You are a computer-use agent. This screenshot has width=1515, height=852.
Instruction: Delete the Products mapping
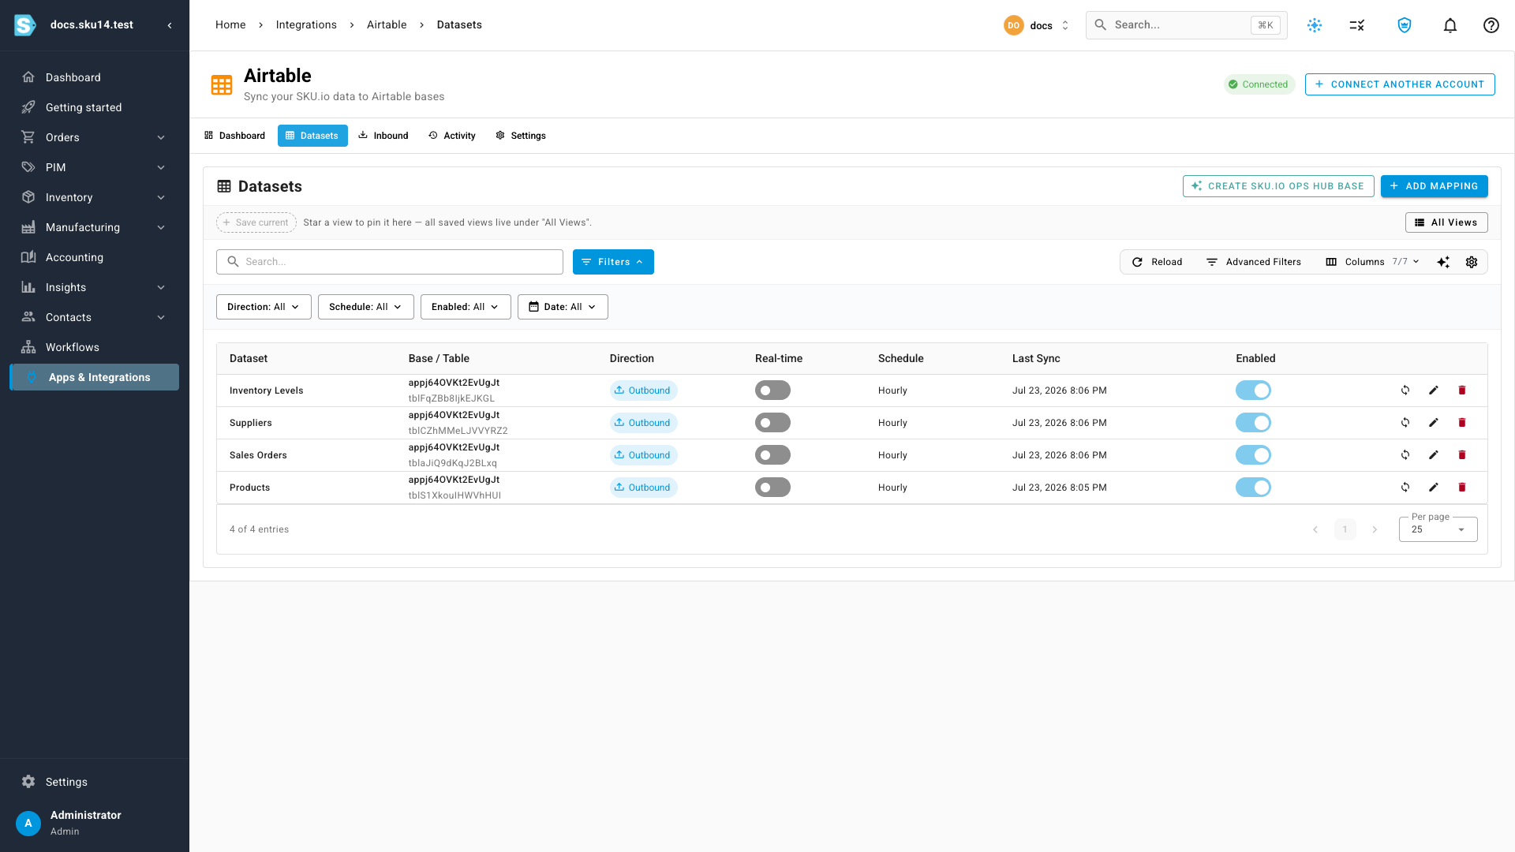(1462, 488)
